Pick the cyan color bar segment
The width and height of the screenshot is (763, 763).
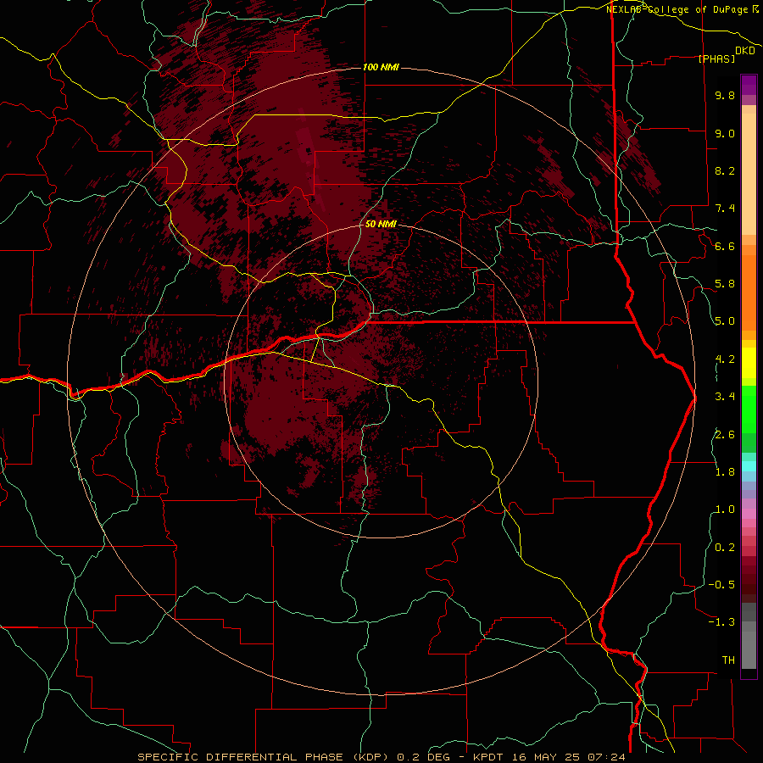[749, 466]
